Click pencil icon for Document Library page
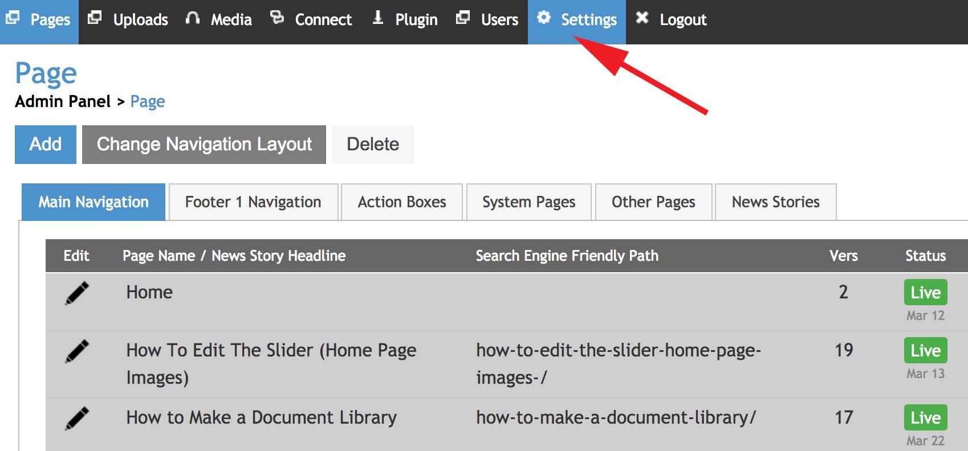This screenshot has height=451, width=968. point(77,419)
